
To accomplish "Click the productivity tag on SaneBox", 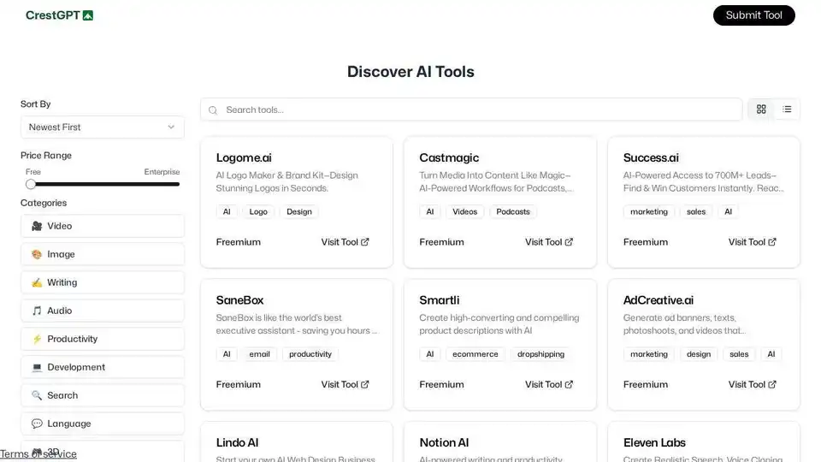I will pyautogui.click(x=310, y=354).
